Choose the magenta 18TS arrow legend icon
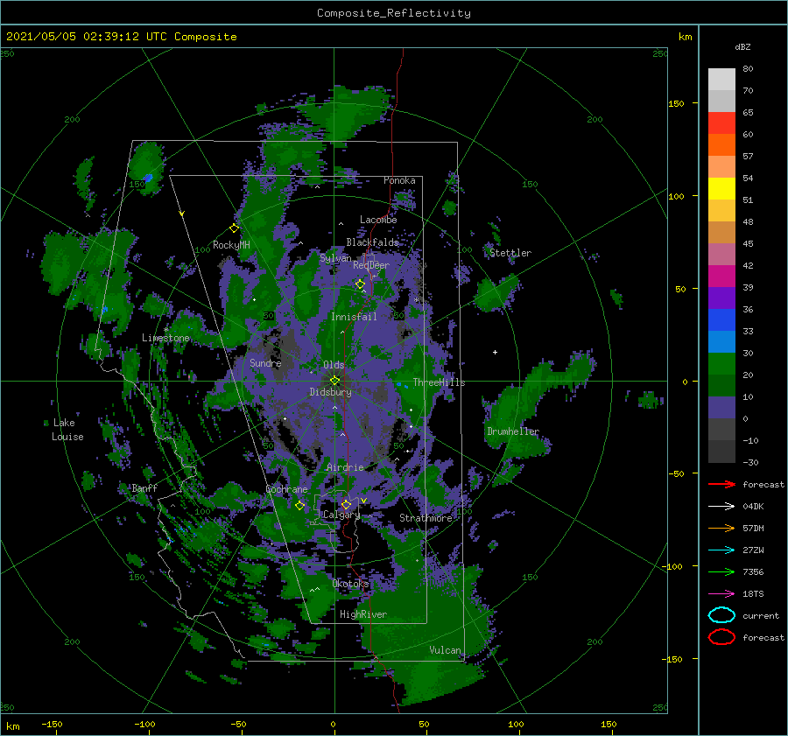The image size is (788, 736). tap(721, 593)
